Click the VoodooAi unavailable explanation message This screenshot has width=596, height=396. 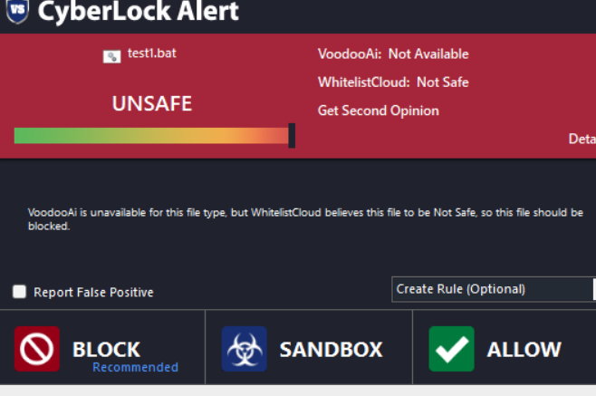305,218
